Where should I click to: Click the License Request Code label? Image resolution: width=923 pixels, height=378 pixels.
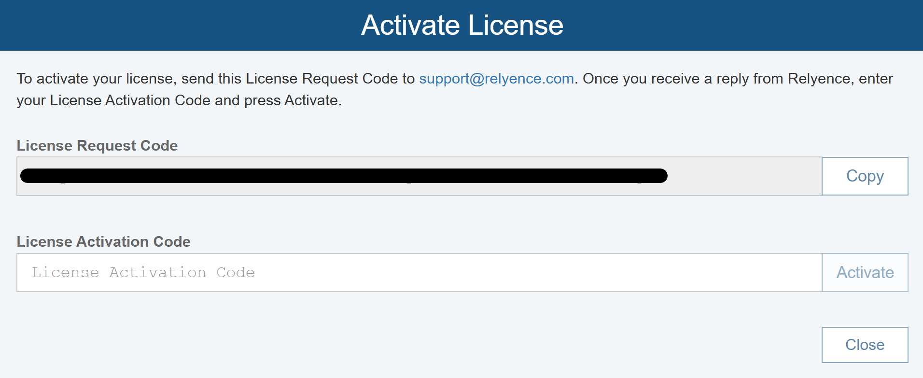point(97,145)
